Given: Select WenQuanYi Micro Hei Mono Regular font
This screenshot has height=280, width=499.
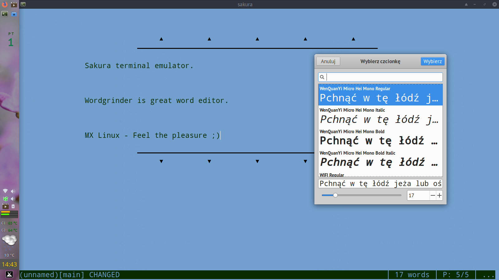Looking at the screenshot, I should (380, 95).
